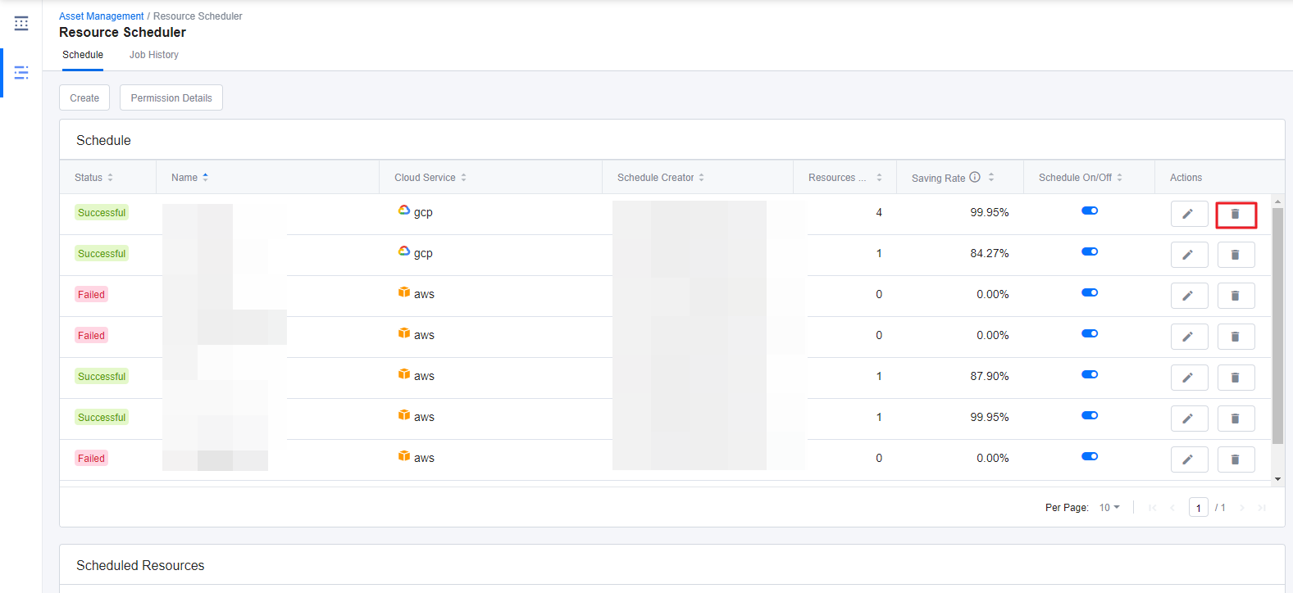Open Permission Details
Image resolution: width=1293 pixels, height=593 pixels.
coord(171,98)
